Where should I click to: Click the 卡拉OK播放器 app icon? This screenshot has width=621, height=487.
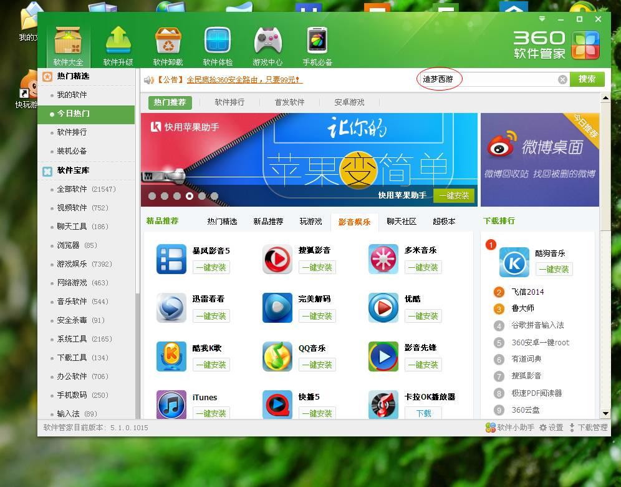383,405
